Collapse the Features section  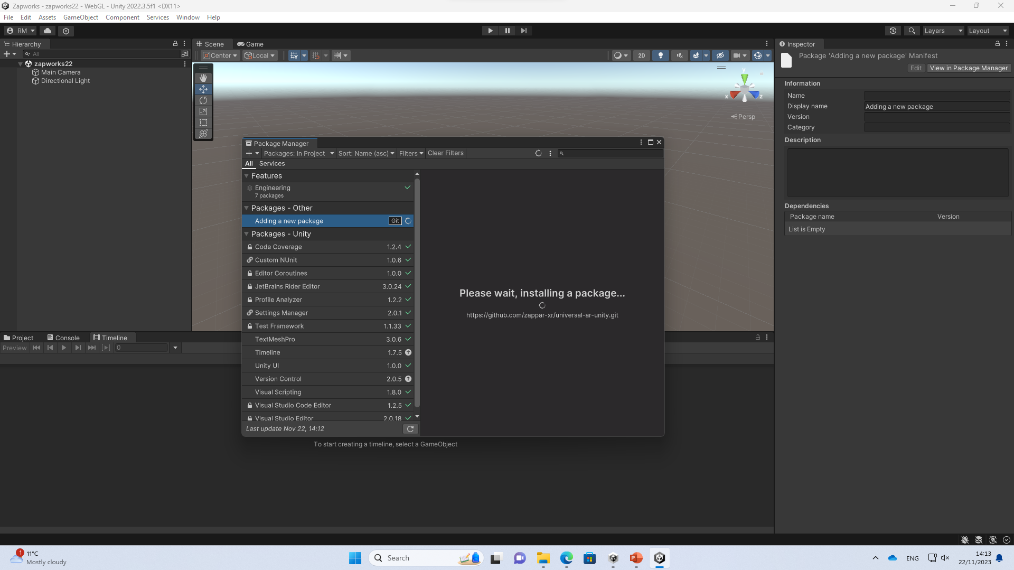point(246,176)
